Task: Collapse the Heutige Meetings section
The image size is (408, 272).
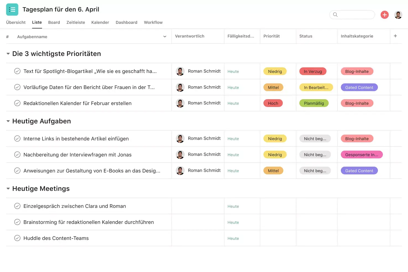Action: (8, 189)
